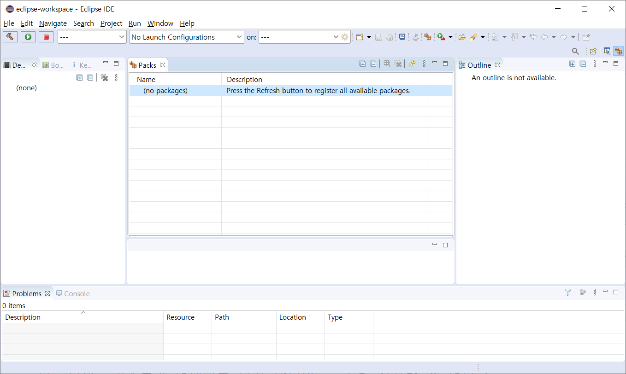626x374 pixels.
Task: Close the Packs tab with its X
Action: [162, 65]
